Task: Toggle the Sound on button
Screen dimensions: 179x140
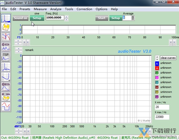Action: click(21, 18)
